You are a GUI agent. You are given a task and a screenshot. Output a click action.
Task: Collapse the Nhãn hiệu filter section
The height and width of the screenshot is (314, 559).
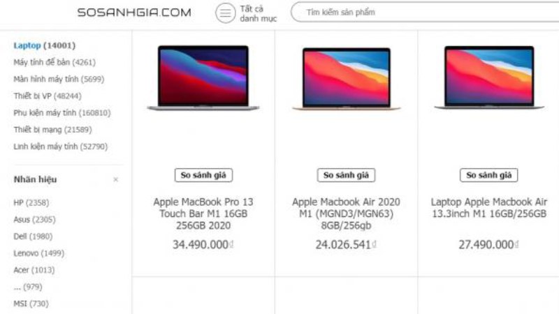[x=115, y=179]
